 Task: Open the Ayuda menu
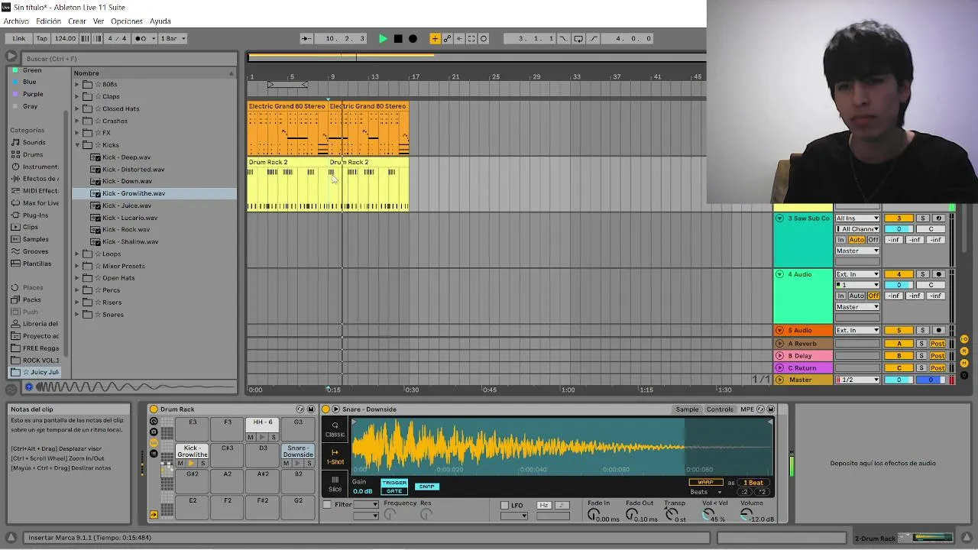point(160,21)
